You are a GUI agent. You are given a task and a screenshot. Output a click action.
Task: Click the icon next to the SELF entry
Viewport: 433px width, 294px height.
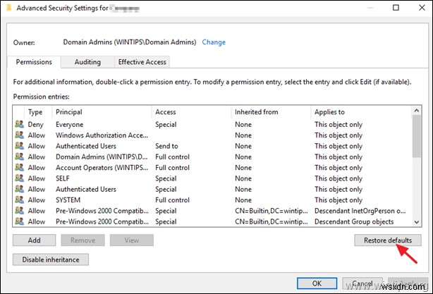[x=19, y=178]
